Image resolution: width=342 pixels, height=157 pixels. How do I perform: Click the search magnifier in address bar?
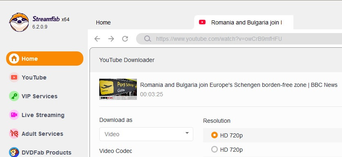(148, 39)
